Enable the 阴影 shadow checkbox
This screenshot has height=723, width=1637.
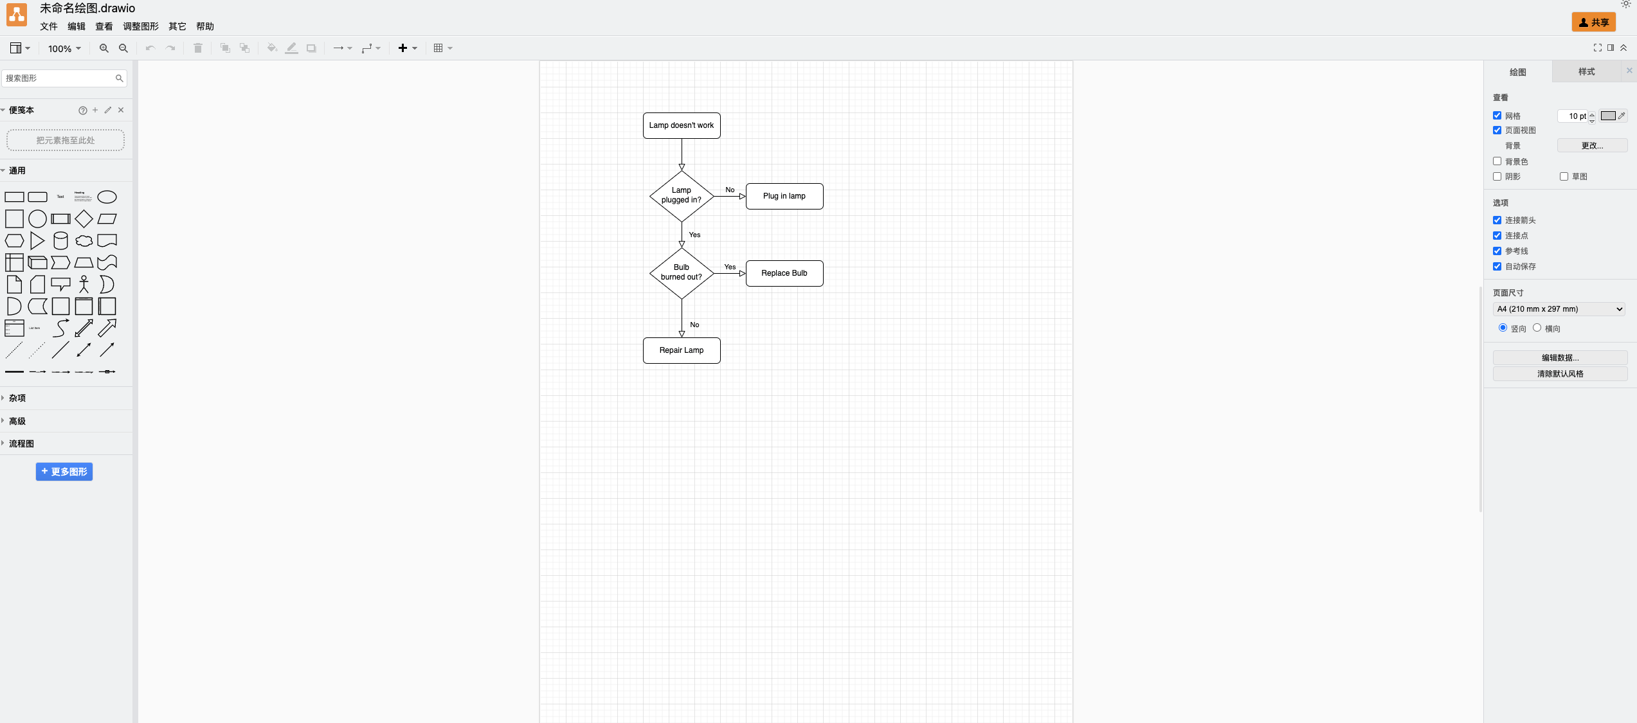pos(1497,176)
